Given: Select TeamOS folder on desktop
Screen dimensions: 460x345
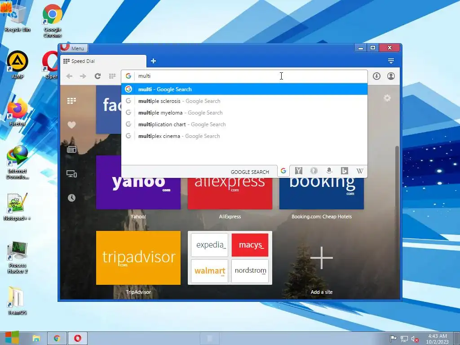Looking at the screenshot, I should [17, 301].
